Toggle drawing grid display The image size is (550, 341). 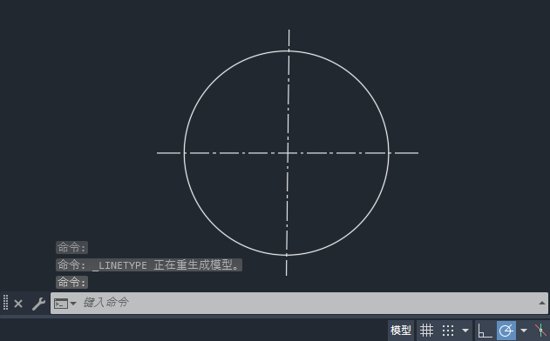[426, 331]
